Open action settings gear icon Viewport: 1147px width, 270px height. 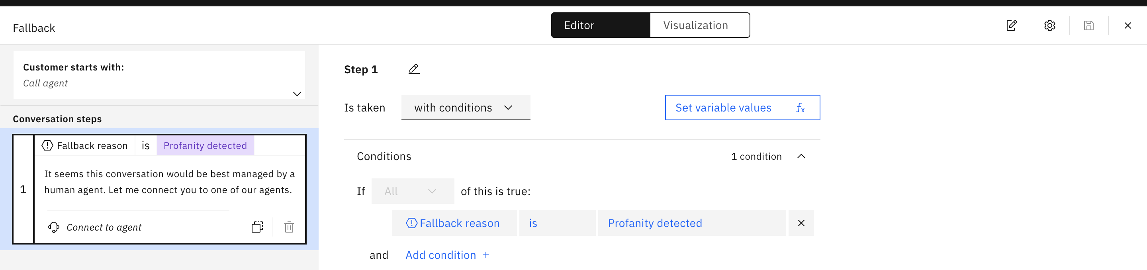(1049, 25)
